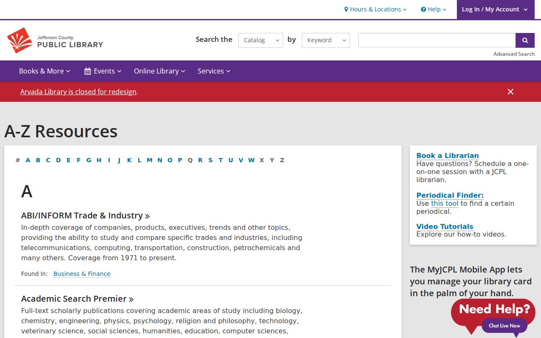Jump to letter G in A-Z index
This screenshot has width=541, height=338.
pyautogui.click(x=89, y=160)
